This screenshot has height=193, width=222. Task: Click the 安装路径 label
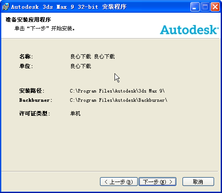click(32, 91)
